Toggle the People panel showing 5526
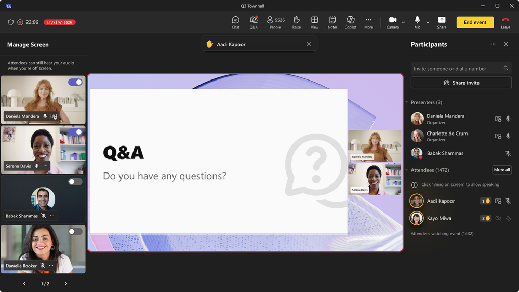This screenshot has height=292, width=519. click(275, 22)
